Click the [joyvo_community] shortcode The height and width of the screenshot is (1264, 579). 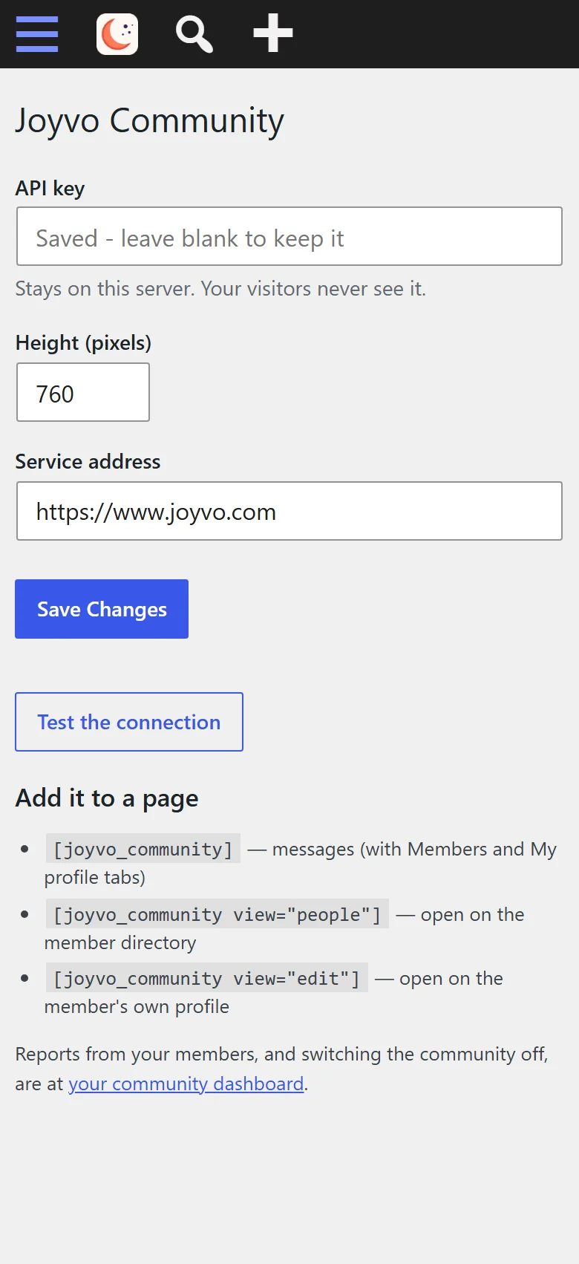tap(143, 849)
